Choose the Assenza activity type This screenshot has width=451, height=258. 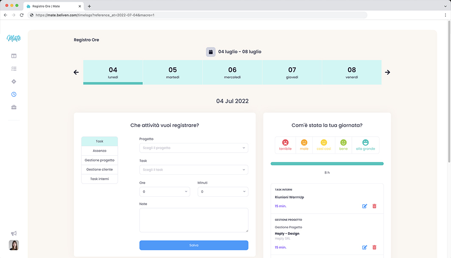coord(100,151)
